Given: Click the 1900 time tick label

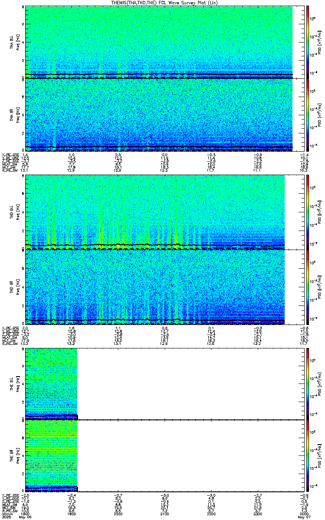Looking at the screenshot, I should (71, 513).
